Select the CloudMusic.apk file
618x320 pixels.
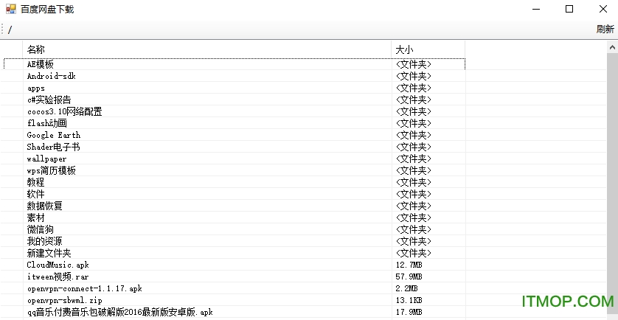coord(58,265)
